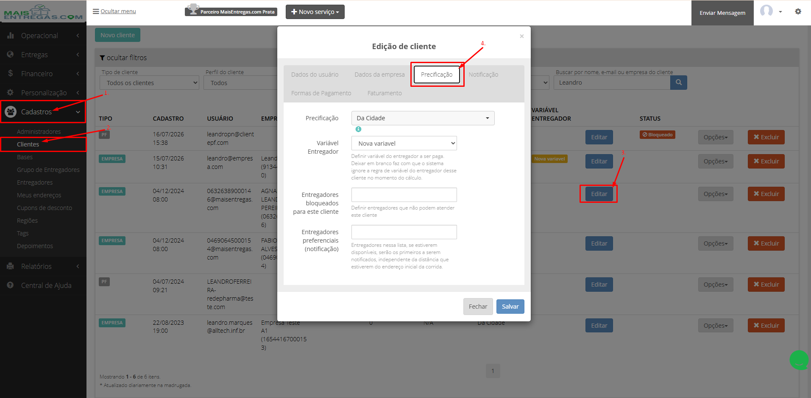Click Enviar Mensagem button

pos(722,13)
